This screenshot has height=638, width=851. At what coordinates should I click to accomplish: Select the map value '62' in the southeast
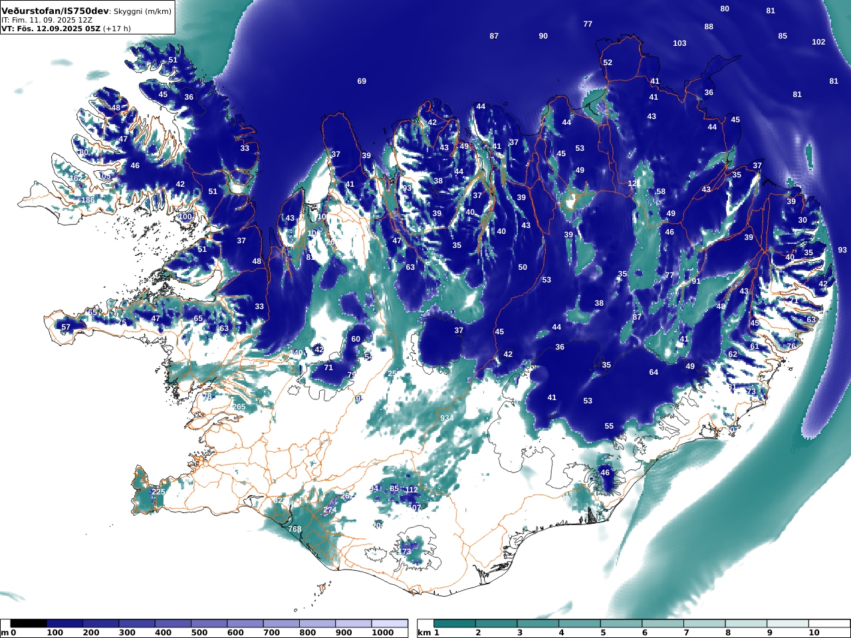[x=733, y=354]
